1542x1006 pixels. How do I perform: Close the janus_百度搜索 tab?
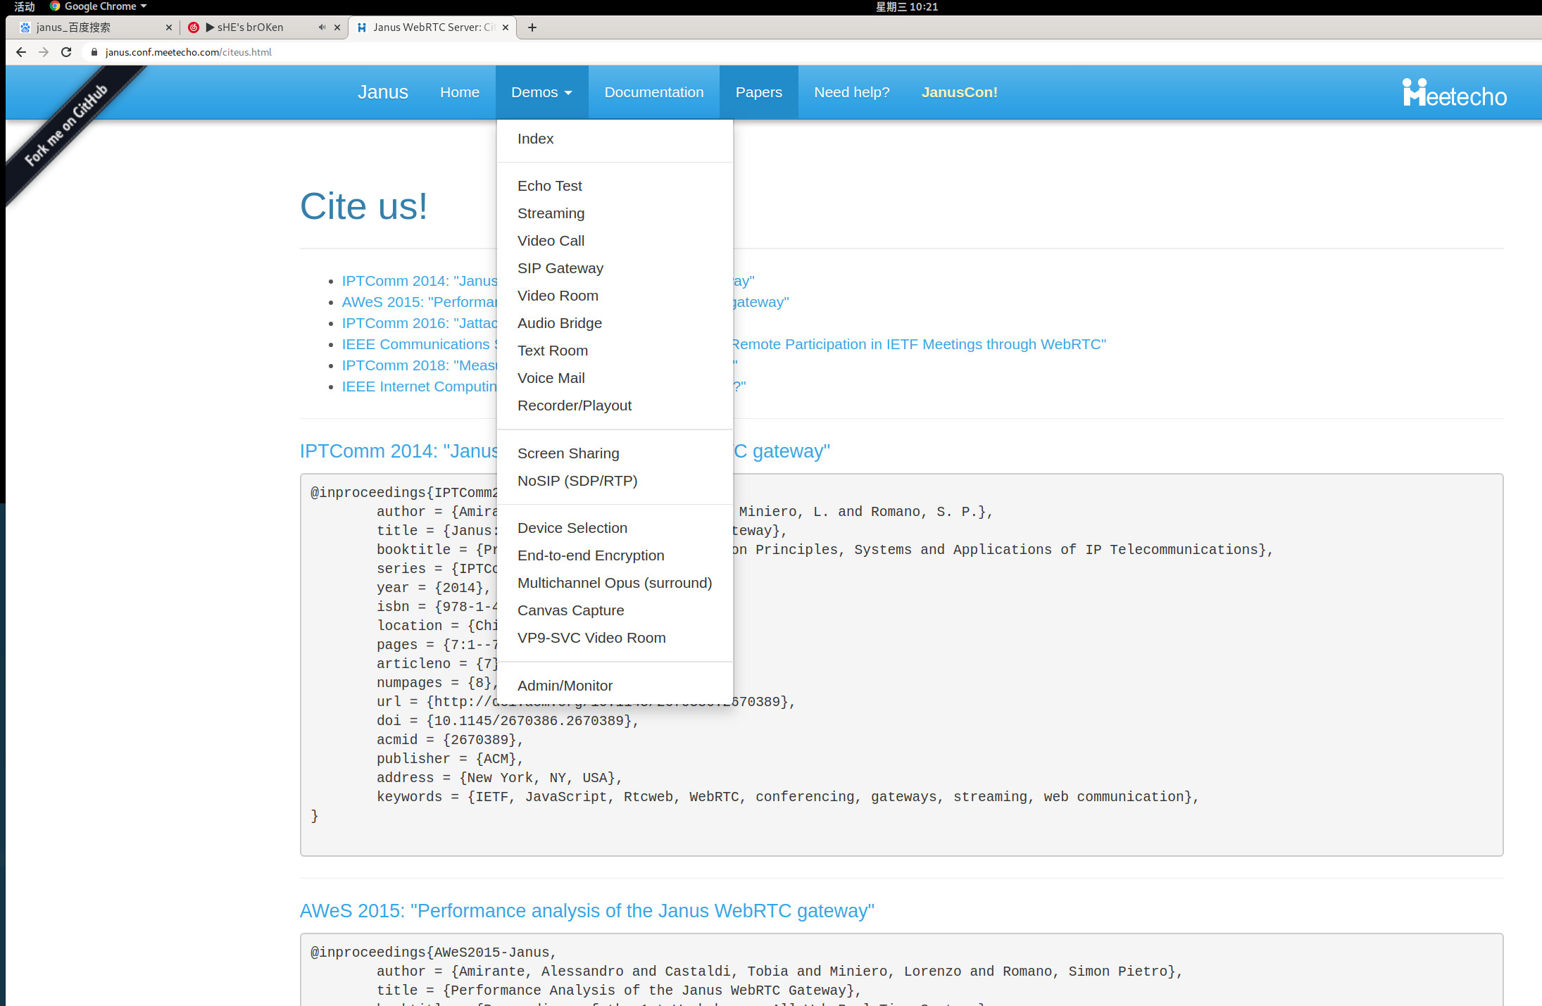pos(168,27)
